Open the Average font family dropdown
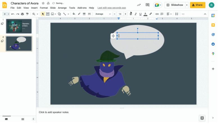This screenshot has height=124, width=219. 103,14
